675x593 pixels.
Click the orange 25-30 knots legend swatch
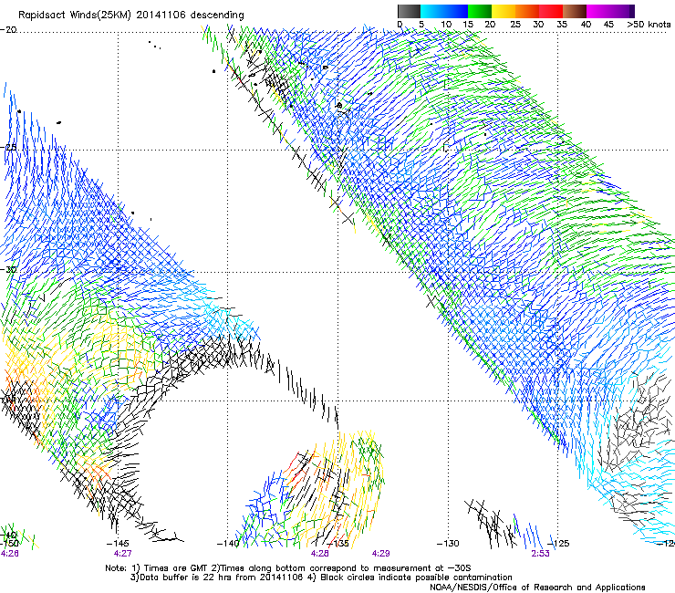(x=527, y=11)
